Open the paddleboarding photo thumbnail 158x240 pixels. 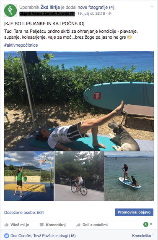129,176
